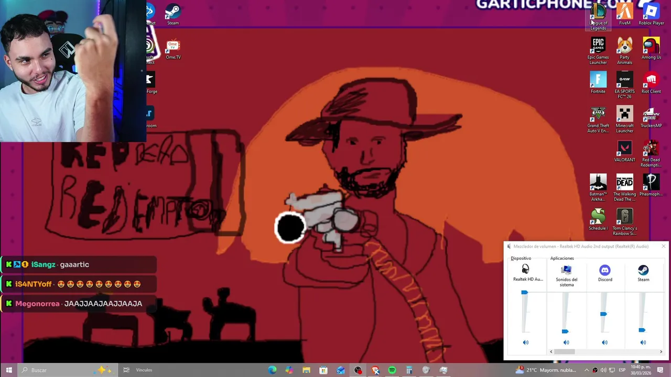671x377 pixels.
Task: Open the weather widget showing 21°C
Action: 545,370
